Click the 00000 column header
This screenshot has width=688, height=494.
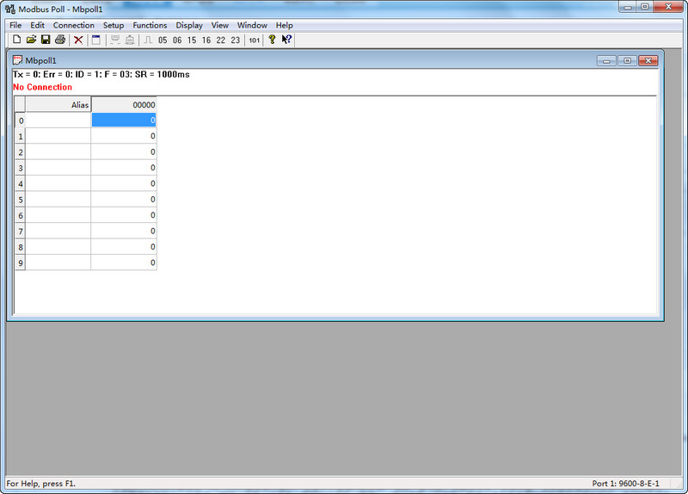[x=124, y=104]
